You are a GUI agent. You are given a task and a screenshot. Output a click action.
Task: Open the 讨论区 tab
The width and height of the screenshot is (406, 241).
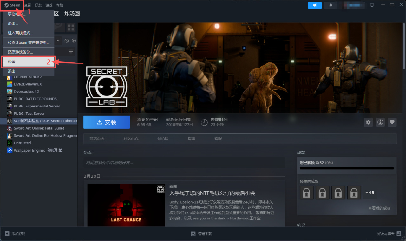click(163, 139)
